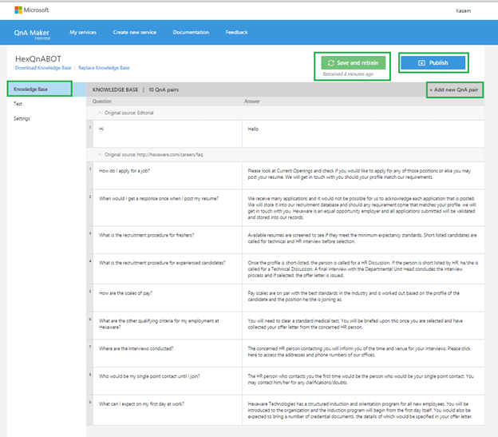Click answer starting 'Once the profile is short-listed'

click(363, 269)
